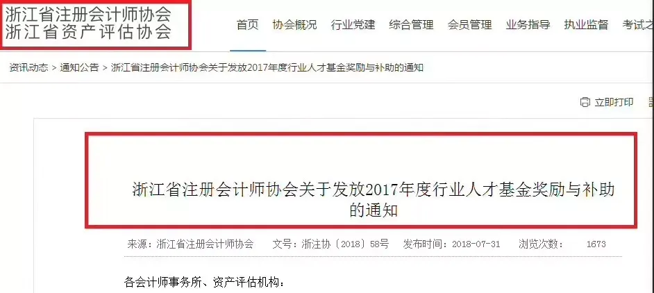Select 行业党建 in navigation bar
654x293 pixels.
(353, 24)
